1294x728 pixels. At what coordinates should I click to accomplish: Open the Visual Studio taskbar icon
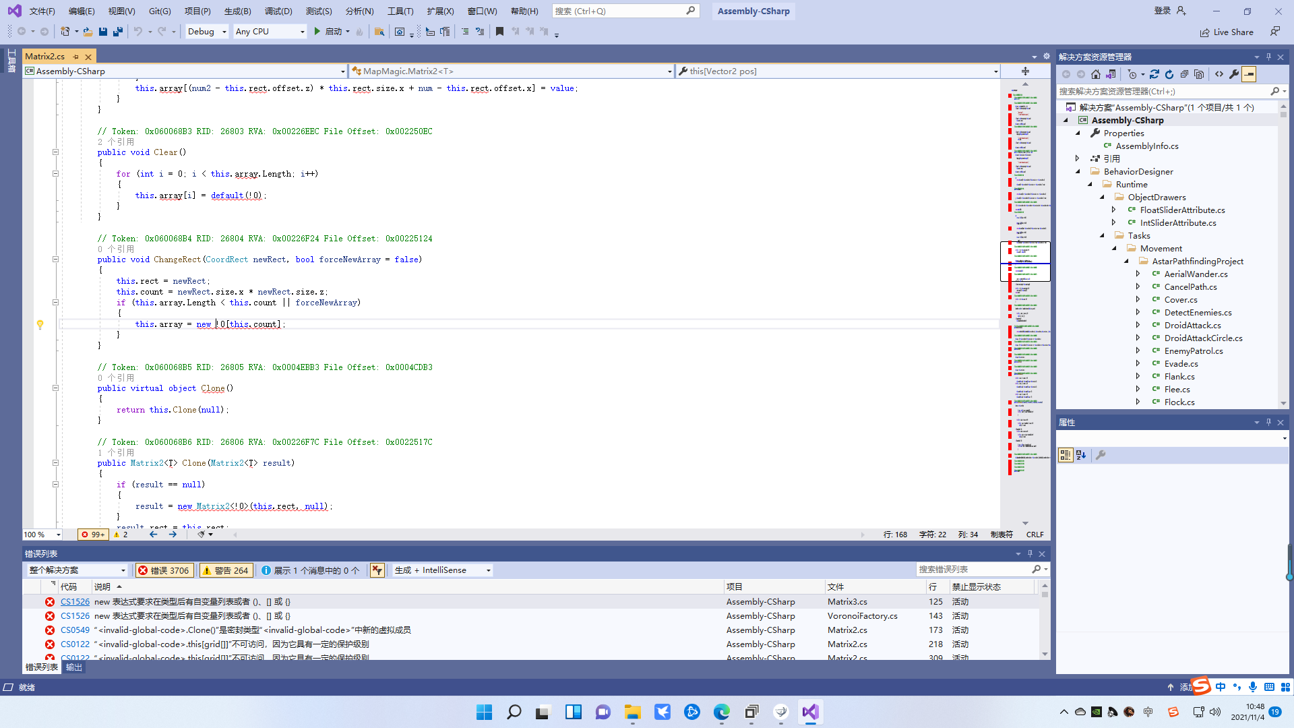click(810, 712)
